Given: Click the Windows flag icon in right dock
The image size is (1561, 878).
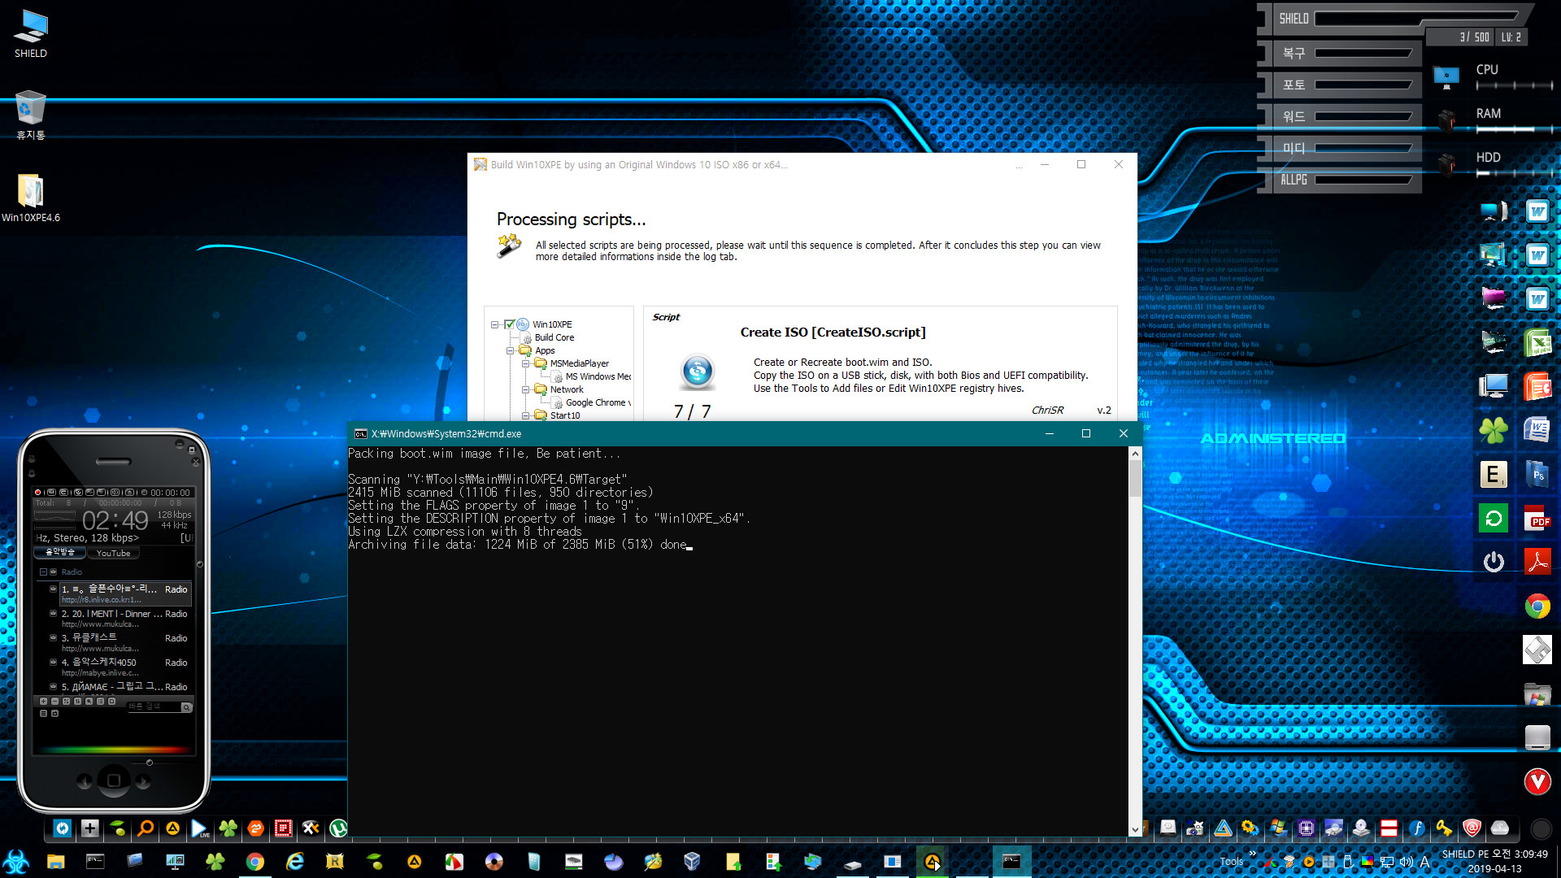Looking at the screenshot, I should click(x=1278, y=828).
